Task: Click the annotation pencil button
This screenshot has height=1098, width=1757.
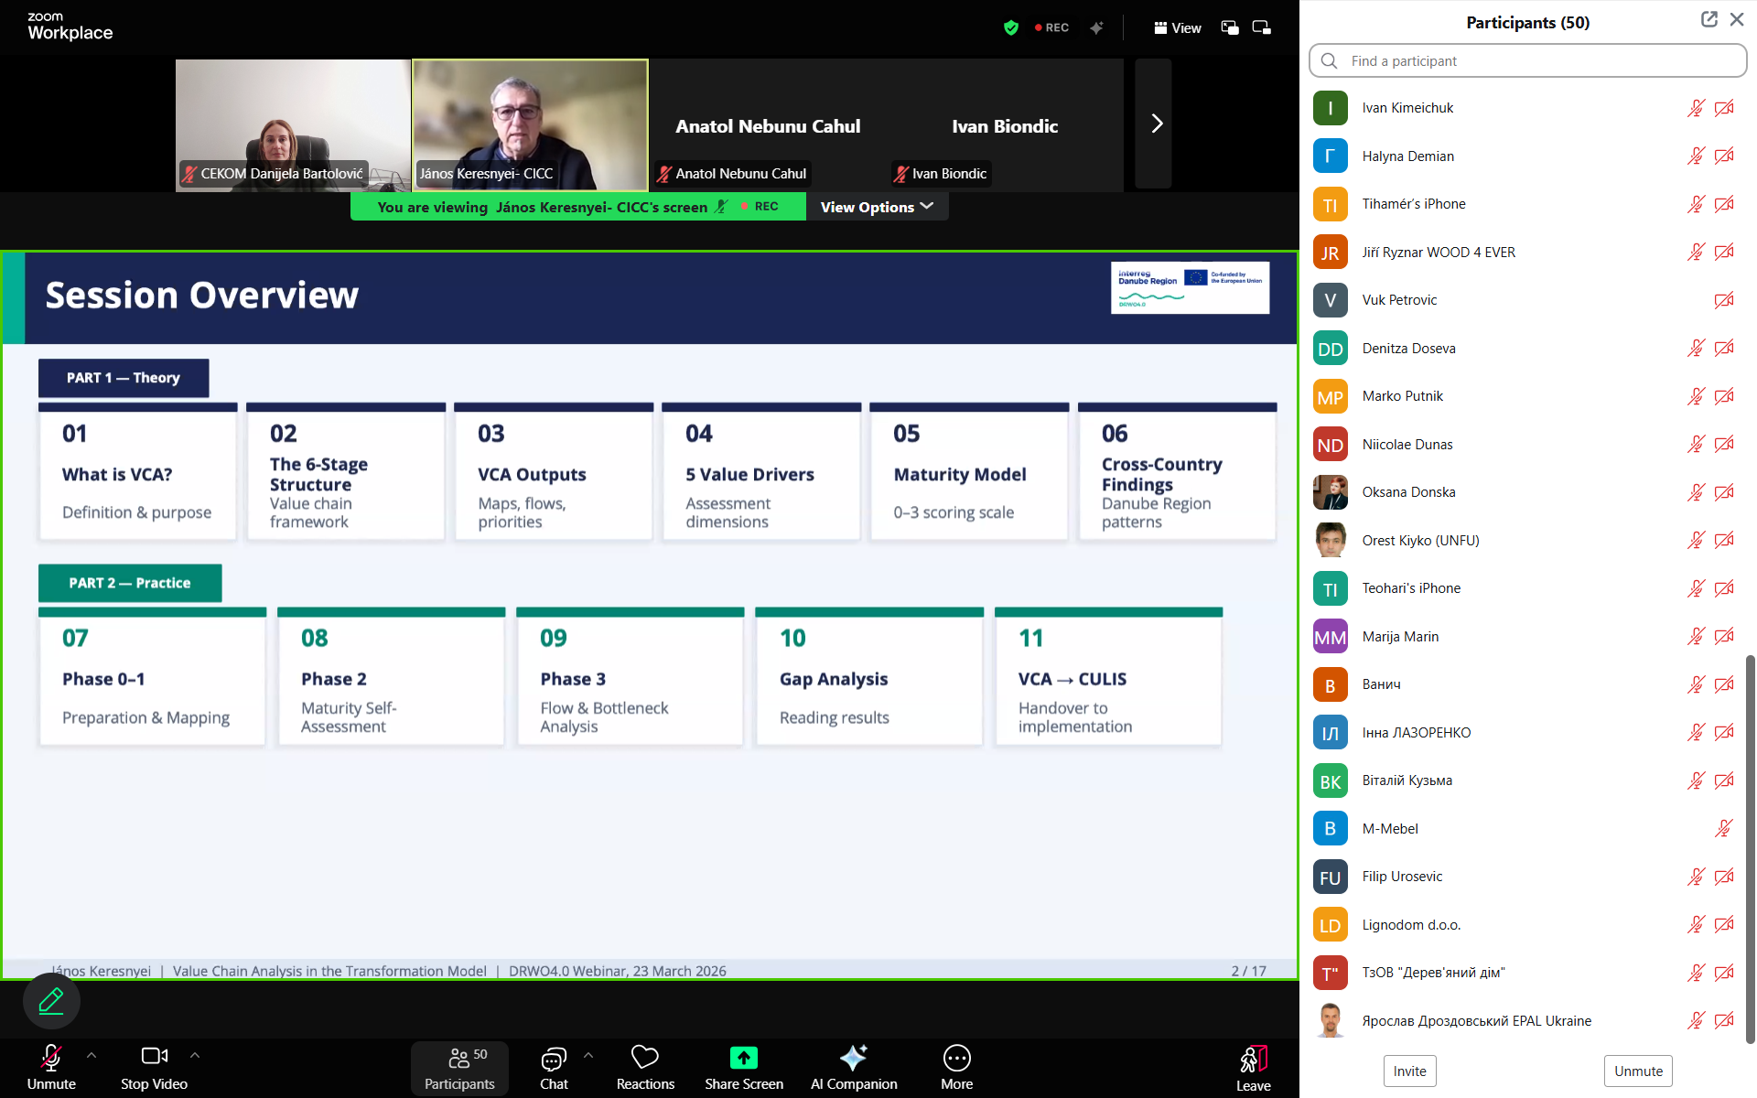Action: point(51,1001)
